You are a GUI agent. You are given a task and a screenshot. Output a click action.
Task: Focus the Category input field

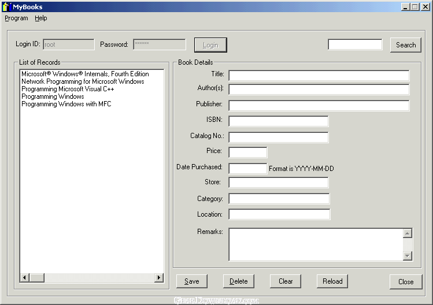(x=279, y=199)
